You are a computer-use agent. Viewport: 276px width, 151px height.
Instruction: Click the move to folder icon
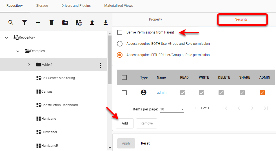click(65, 23)
